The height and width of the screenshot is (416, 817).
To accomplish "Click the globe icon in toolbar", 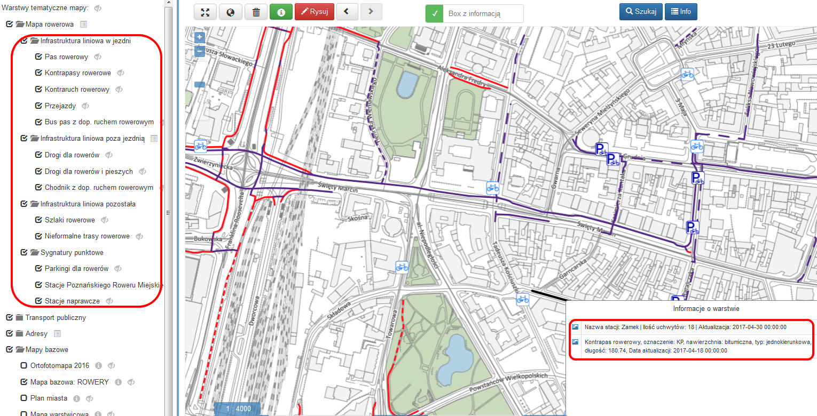I will (231, 12).
